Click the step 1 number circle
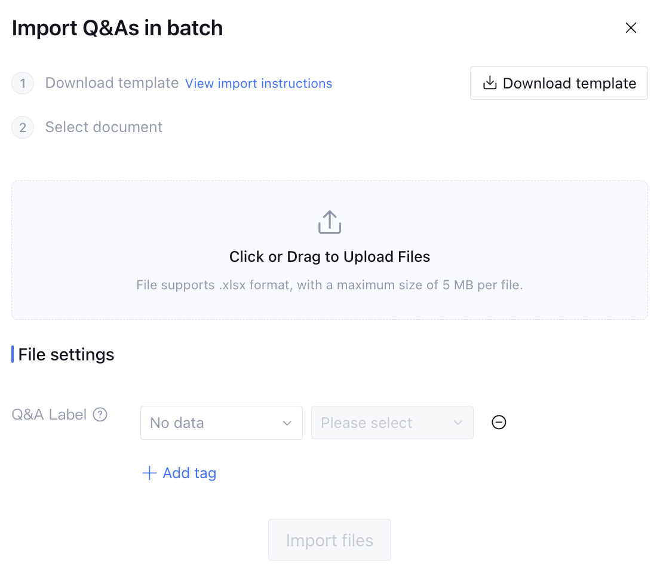This screenshot has height=569, width=657. 23,83
